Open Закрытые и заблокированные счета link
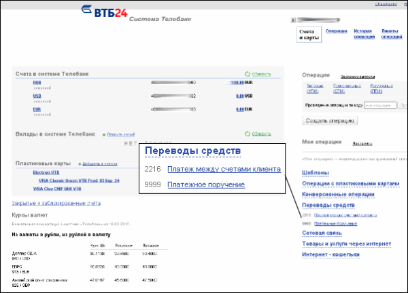The height and width of the screenshot is (293, 408). tap(56, 203)
